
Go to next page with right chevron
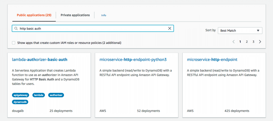[x=260, y=42]
